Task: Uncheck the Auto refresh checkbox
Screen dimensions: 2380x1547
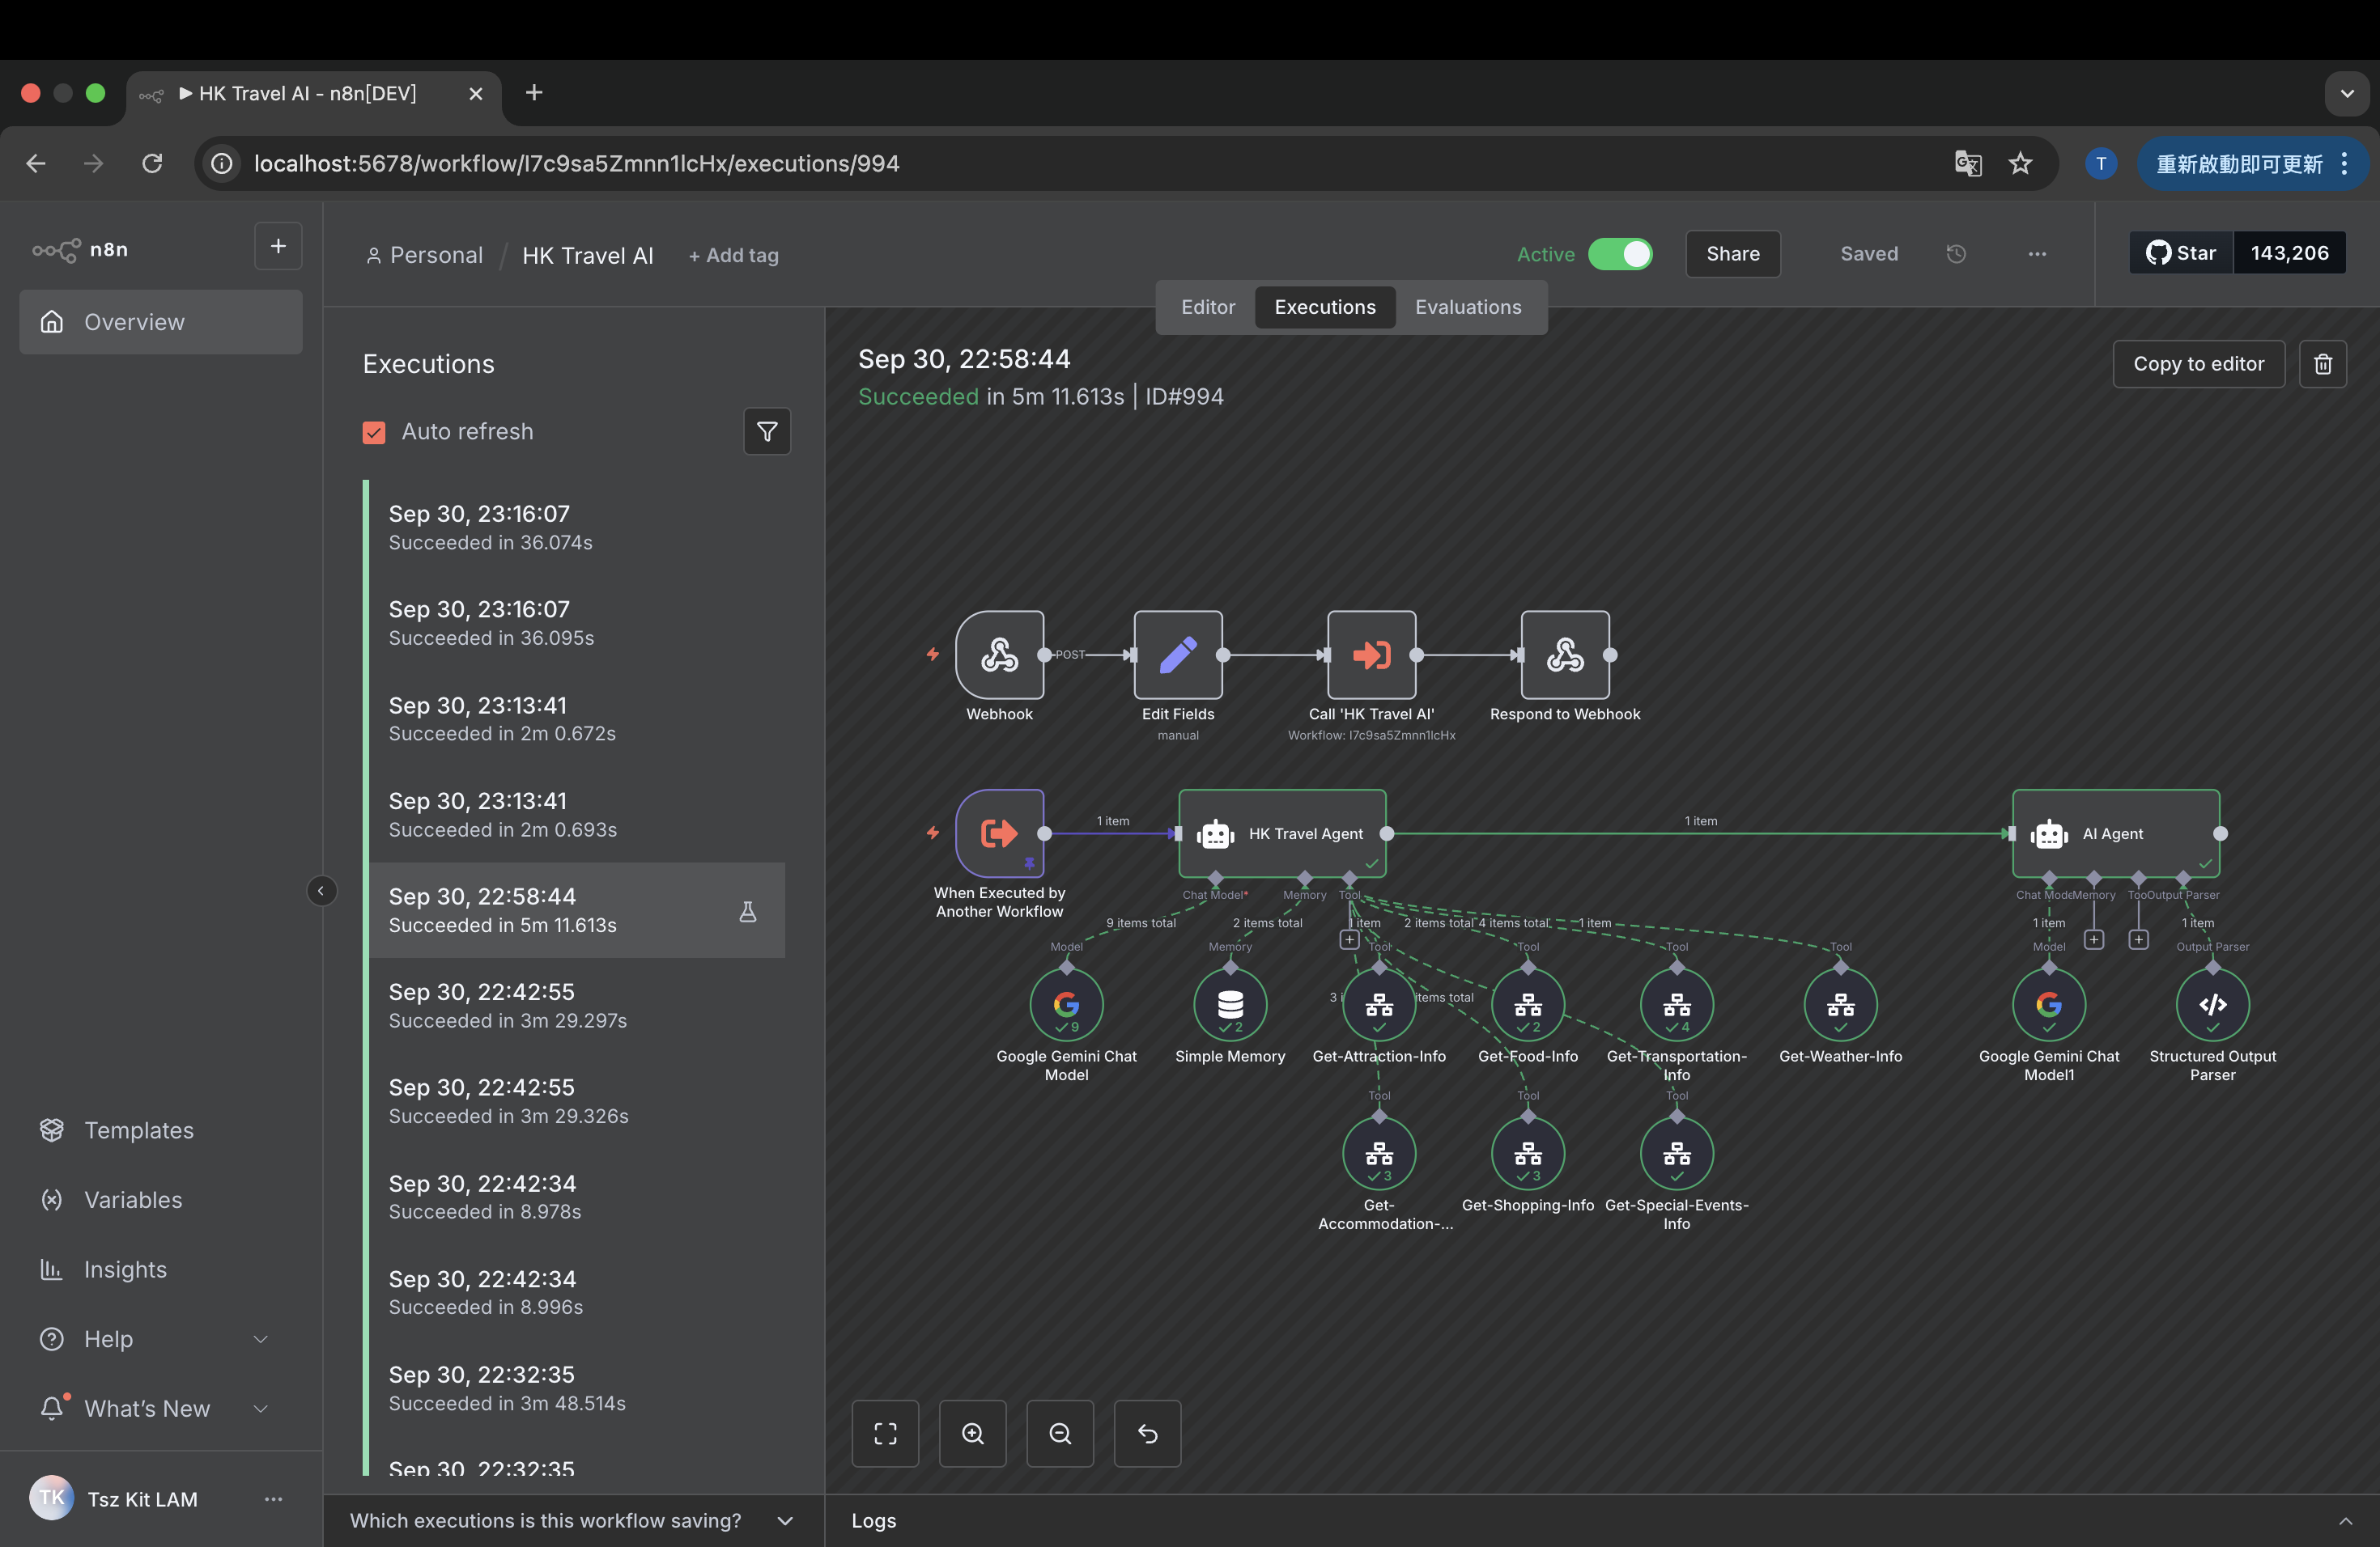Action: point(374,432)
